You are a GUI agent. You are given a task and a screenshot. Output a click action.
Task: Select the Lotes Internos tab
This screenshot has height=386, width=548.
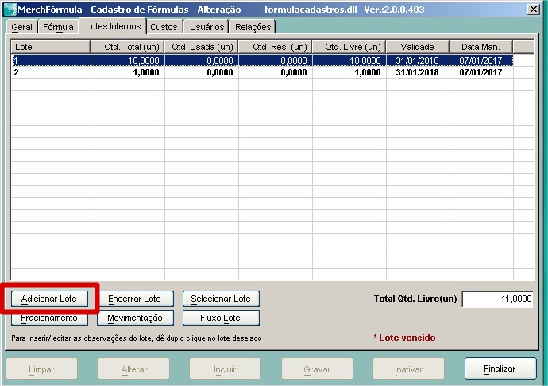click(113, 26)
